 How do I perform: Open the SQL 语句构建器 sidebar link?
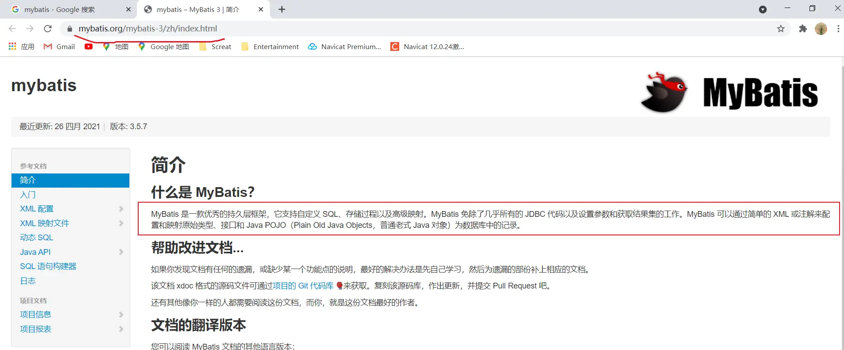click(x=48, y=266)
